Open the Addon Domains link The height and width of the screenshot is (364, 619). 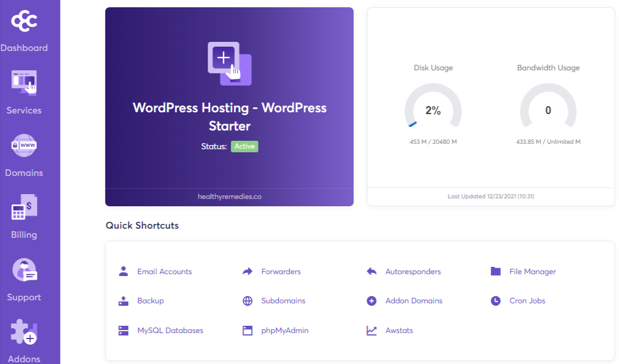pos(414,301)
